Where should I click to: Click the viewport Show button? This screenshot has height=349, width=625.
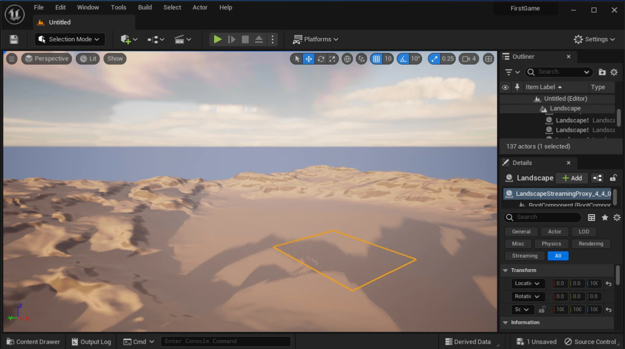(115, 59)
